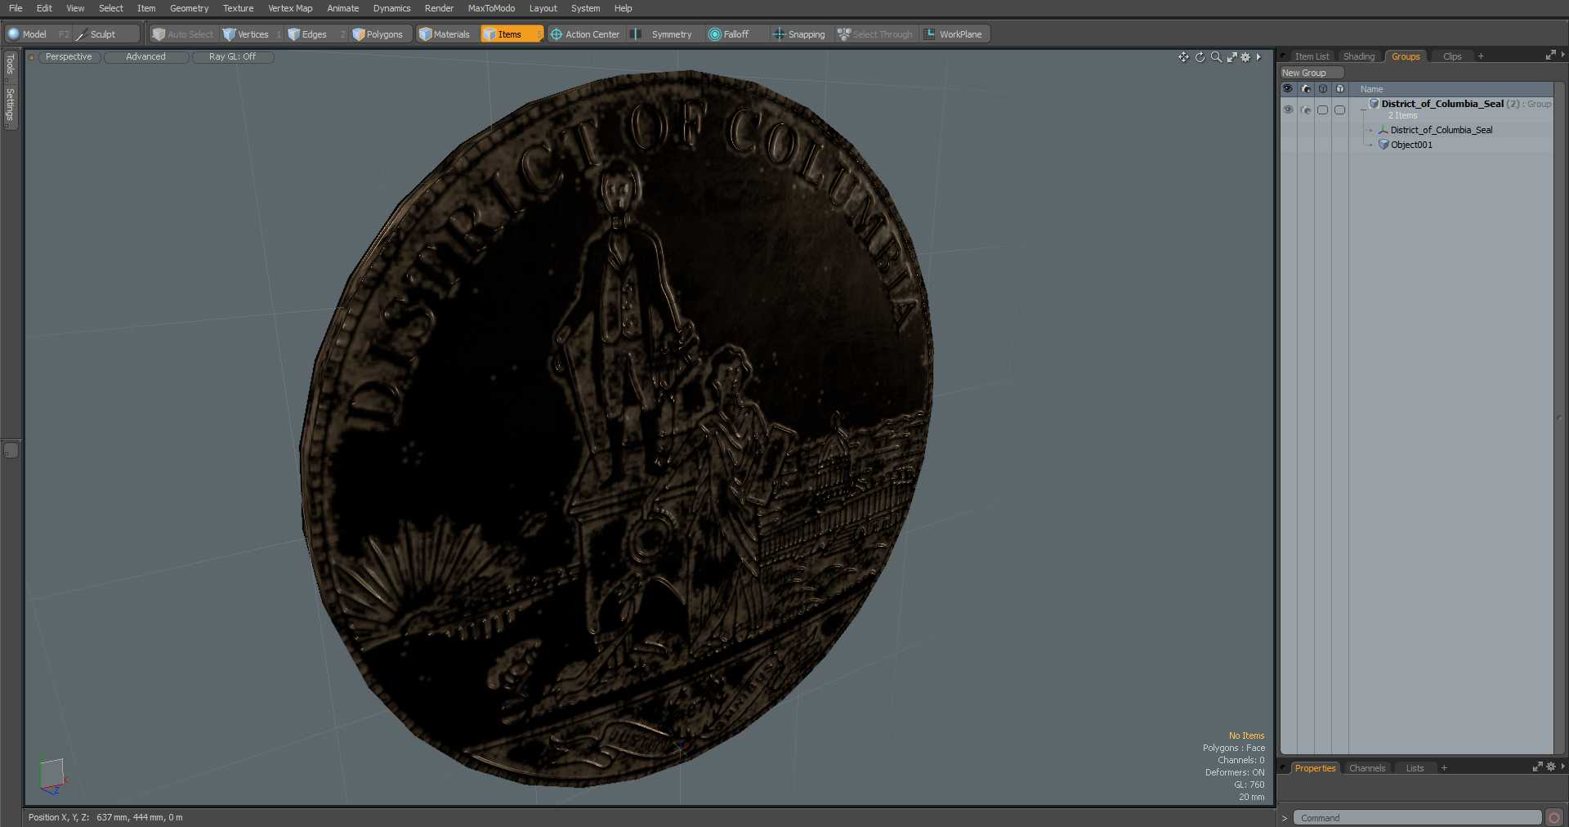Screen dimensions: 1569x827
Task: Click the lock column header icon
Action: click(x=1323, y=88)
